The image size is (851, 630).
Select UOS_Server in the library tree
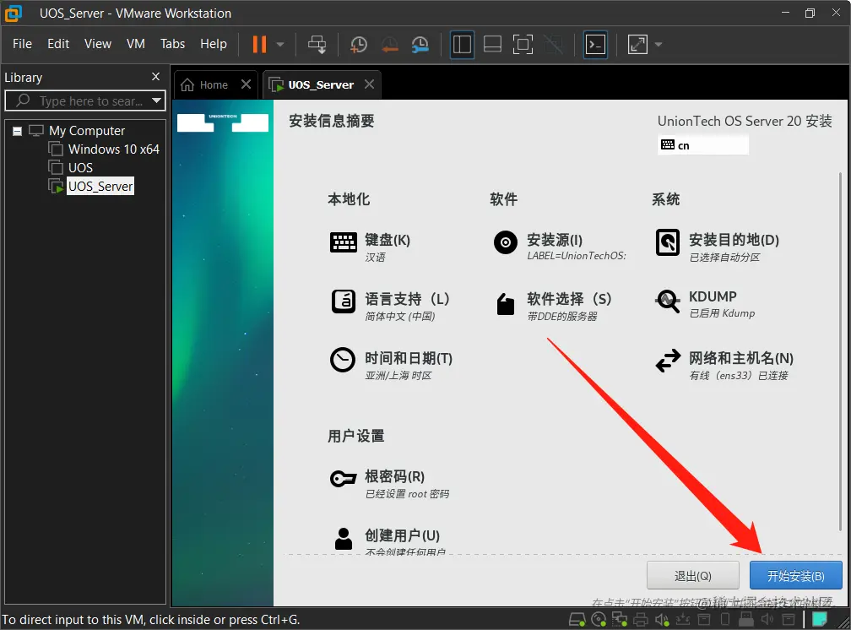point(100,187)
